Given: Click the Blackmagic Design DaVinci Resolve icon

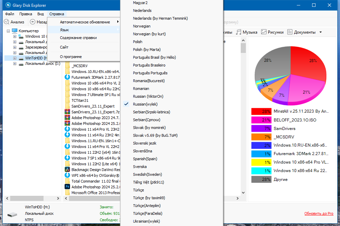Looking at the screenshot, I should (x=67, y=170).
